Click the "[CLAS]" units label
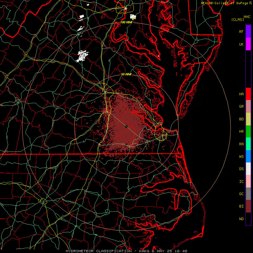253x253 pixels. click(x=238, y=19)
